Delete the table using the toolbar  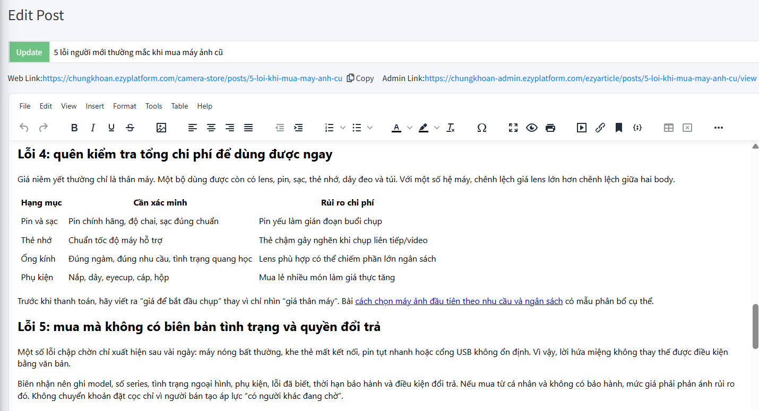(687, 128)
